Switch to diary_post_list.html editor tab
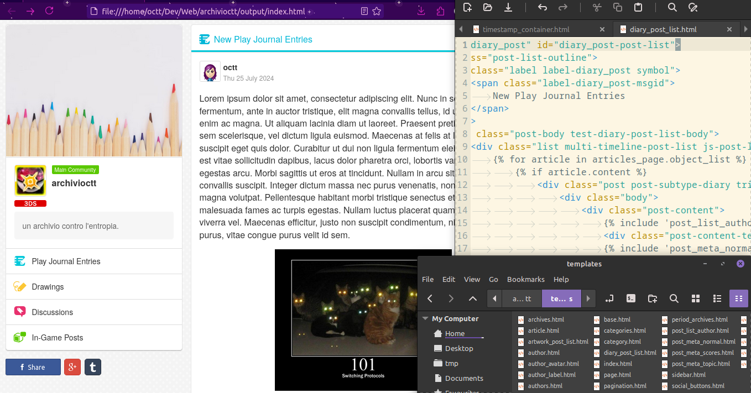Image resolution: width=751 pixels, height=393 pixels. point(663,29)
